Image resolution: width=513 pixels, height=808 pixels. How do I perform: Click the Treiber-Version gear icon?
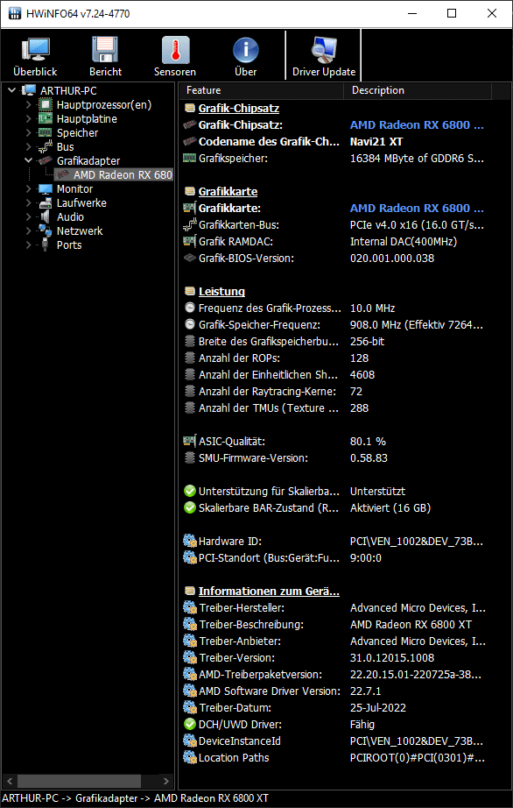[190, 657]
